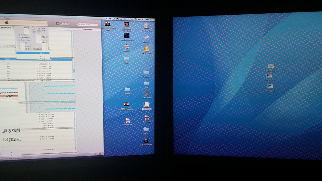Click the Wed 9:21 AM clock
322x181 pixels.
coord(143,19)
